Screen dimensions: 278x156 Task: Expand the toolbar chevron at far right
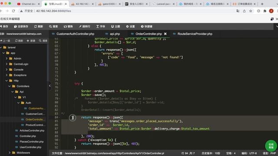click(x=277, y=26)
